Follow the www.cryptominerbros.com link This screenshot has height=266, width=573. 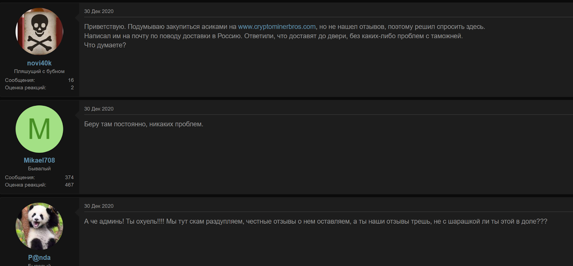(x=277, y=27)
